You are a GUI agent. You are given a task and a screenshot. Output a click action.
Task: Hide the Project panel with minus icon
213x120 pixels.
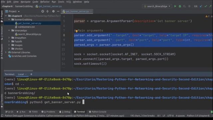(x=58, y=11)
